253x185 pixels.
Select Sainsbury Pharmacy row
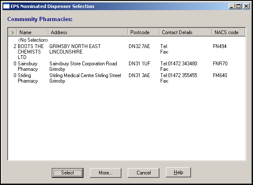[28, 66]
